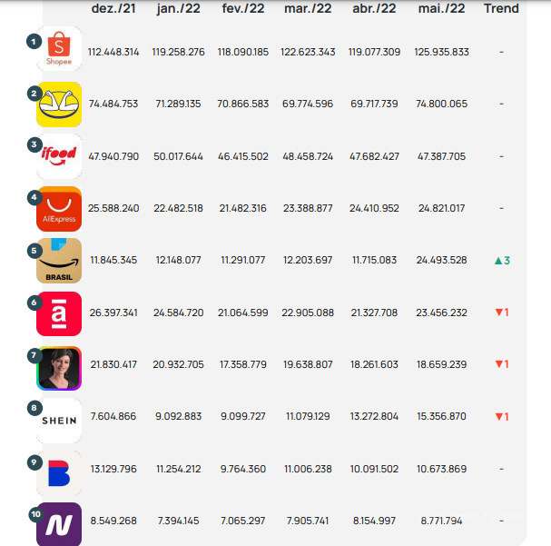Click the rank 10 badge
Image resolution: width=551 pixels, height=546 pixels.
pyautogui.click(x=35, y=514)
